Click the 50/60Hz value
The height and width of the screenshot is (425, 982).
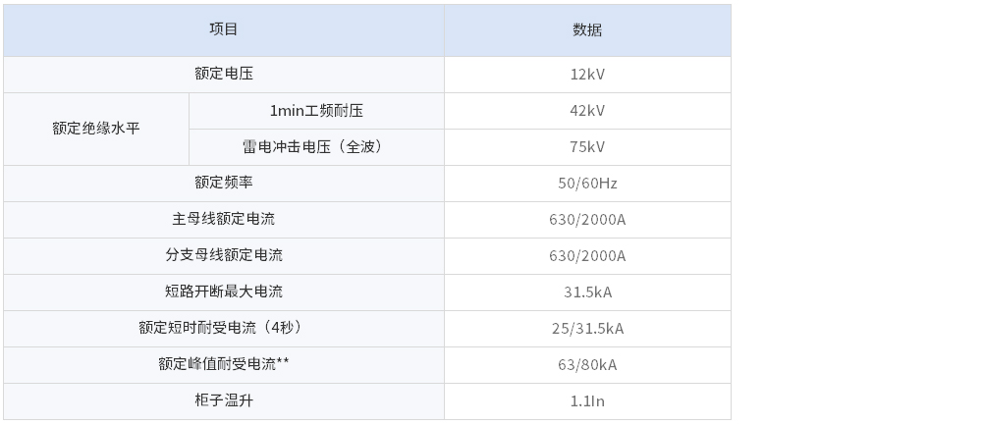point(587,184)
